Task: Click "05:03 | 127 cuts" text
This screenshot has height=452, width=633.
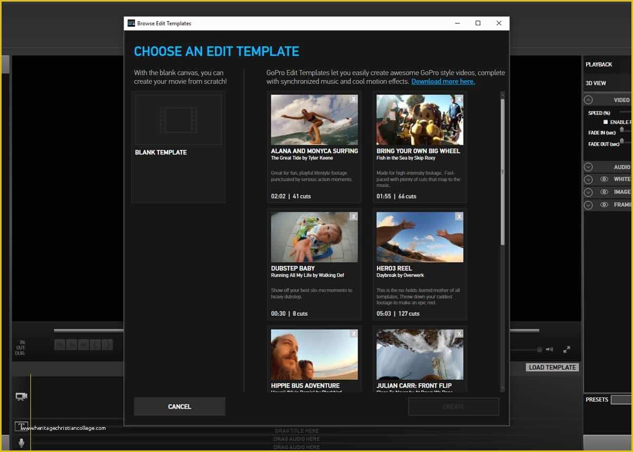Action: (398, 314)
